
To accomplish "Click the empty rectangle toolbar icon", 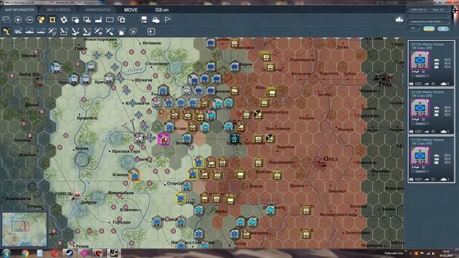I will [110, 19].
